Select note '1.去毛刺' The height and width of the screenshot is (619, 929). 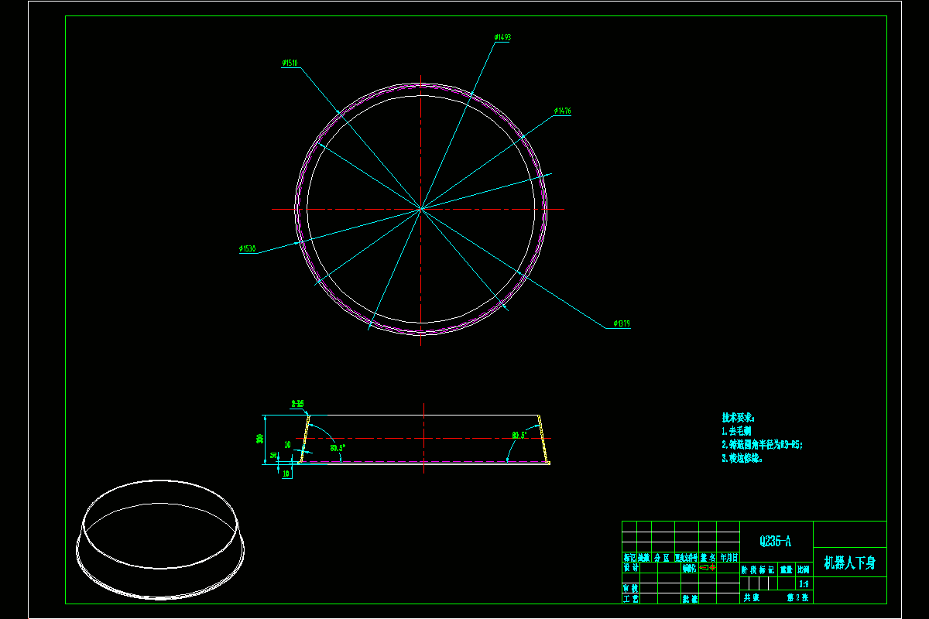(x=736, y=430)
